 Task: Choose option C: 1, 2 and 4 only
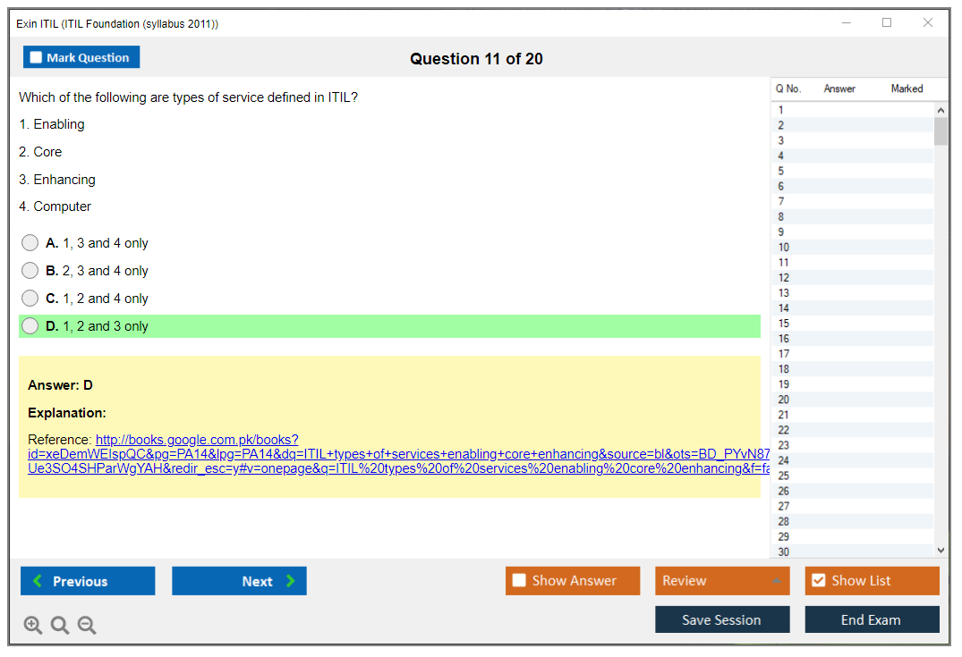30,299
